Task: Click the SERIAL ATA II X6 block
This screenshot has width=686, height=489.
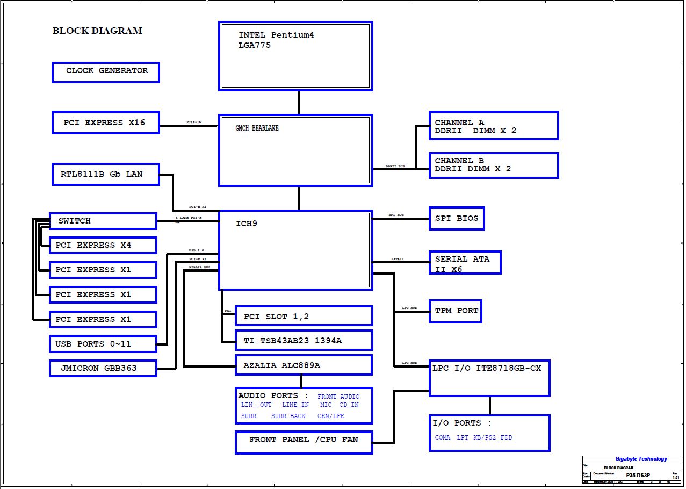Action: 465,262
